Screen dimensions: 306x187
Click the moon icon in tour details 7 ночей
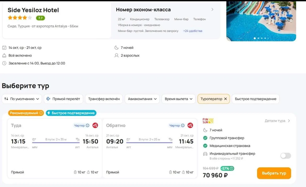[205, 130]
